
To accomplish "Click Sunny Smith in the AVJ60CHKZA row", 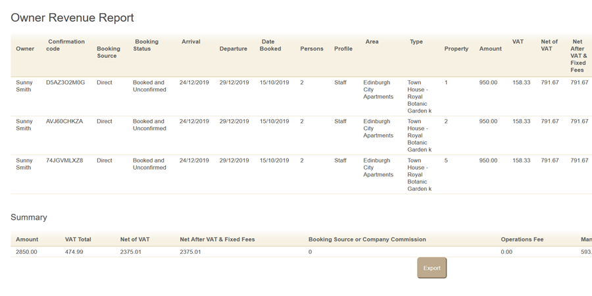I will pyautogui.click(x=24, y=124).
